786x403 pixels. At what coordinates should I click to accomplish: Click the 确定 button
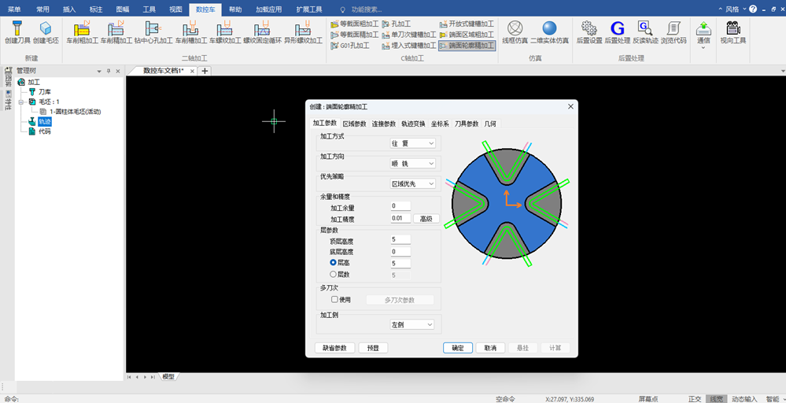(x=458, y=348)
